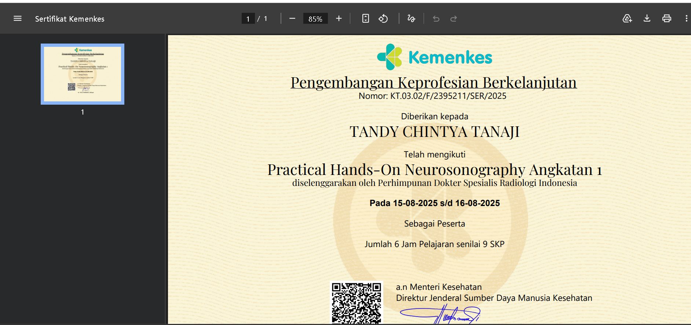Click the name TANDY CHINTYA TANAJI
691x325 pixels.
(434, 132)
